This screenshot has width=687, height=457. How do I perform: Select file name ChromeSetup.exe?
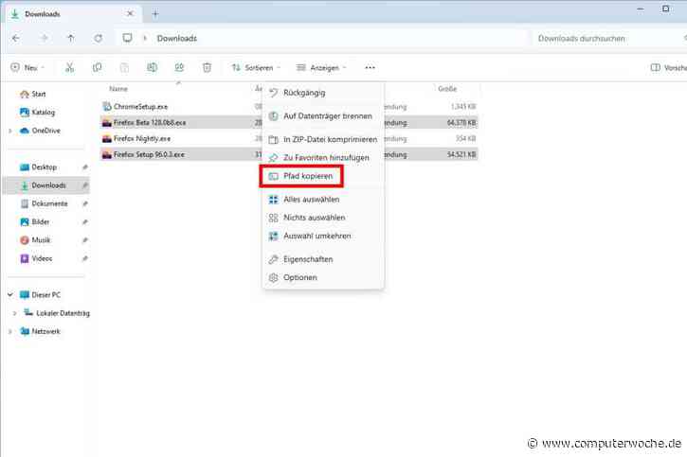140,107
